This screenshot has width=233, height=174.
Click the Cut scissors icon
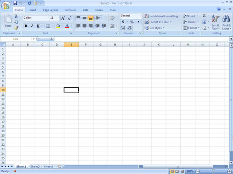coord(16,16)
